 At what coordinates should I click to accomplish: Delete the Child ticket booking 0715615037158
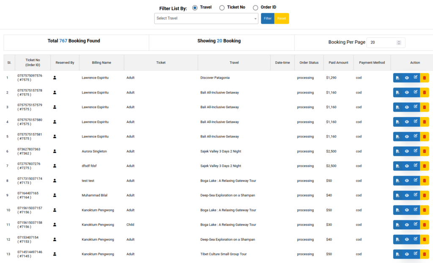tap(425, 225)
